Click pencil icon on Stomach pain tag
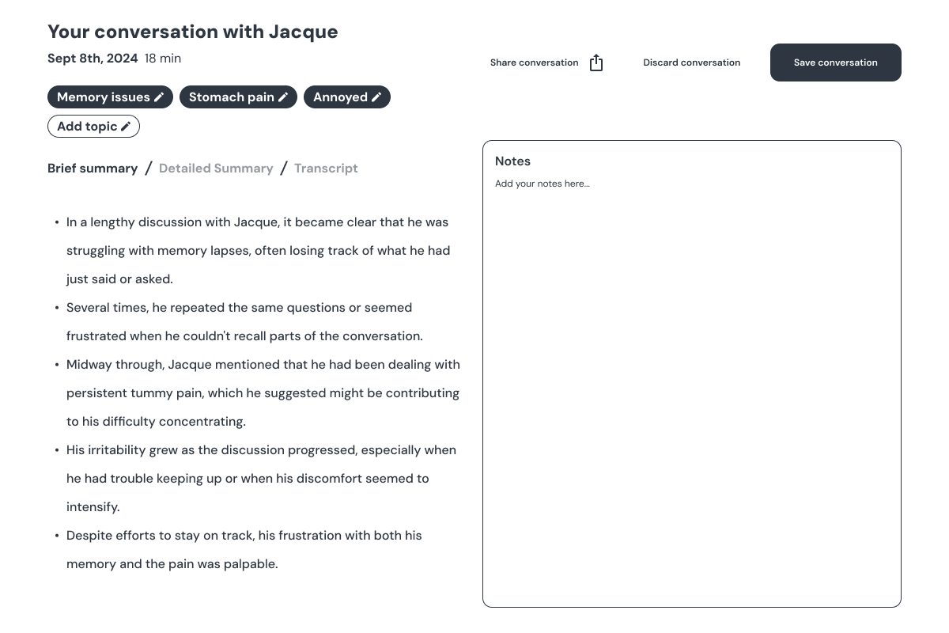The width and height of the screenshot is (949, 633). tap(283, 97)
